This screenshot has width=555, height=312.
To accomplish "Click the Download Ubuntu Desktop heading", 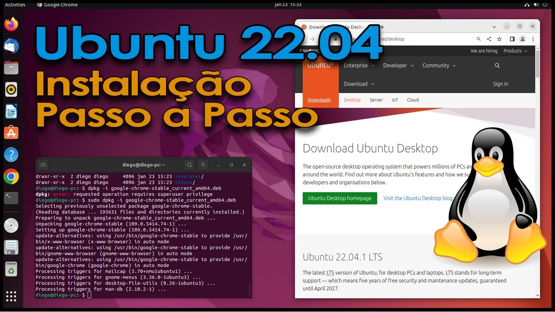I will point(370,148).
